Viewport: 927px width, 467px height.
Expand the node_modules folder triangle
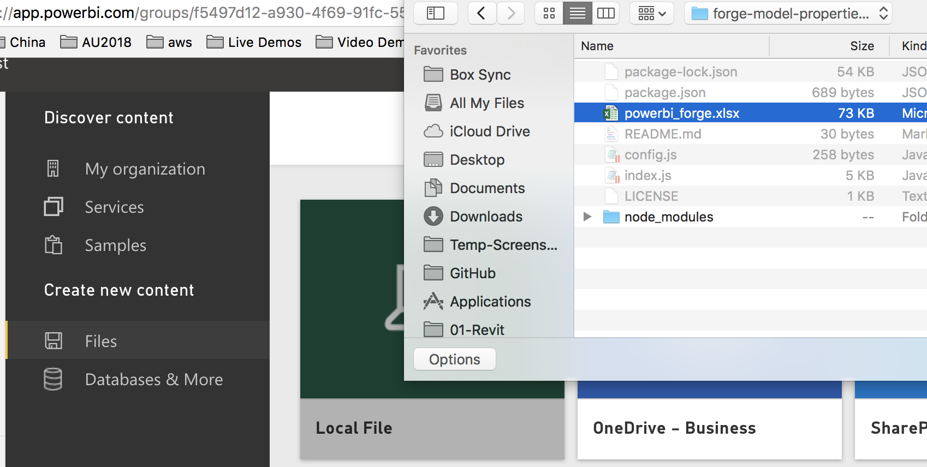tap(587, 217)
